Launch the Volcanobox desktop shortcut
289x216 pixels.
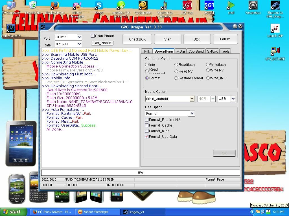tap(253, 6)
